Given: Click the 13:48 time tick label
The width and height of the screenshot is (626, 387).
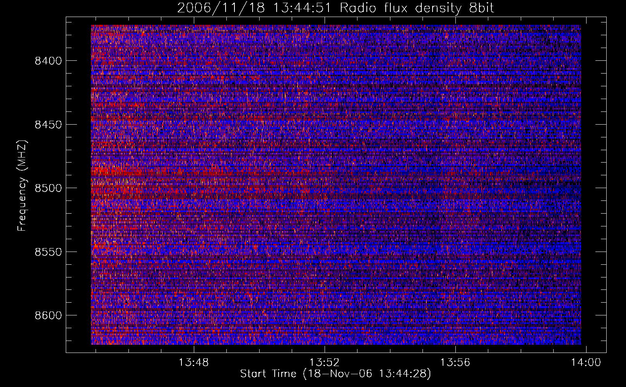Looking at the screenshot, I should (x=193, y=363).
